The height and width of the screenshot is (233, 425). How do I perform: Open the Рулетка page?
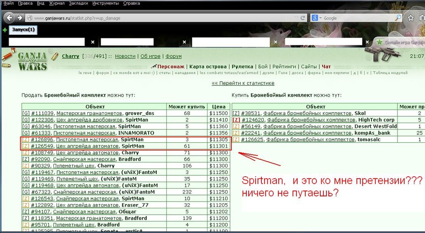tap(242, 66)
